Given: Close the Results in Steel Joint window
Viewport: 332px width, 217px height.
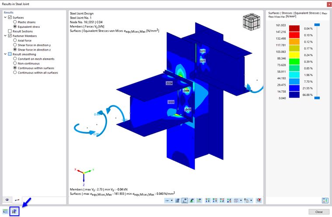Looking at the screenshot, I should pyautogui.click(x=329, y=4).
